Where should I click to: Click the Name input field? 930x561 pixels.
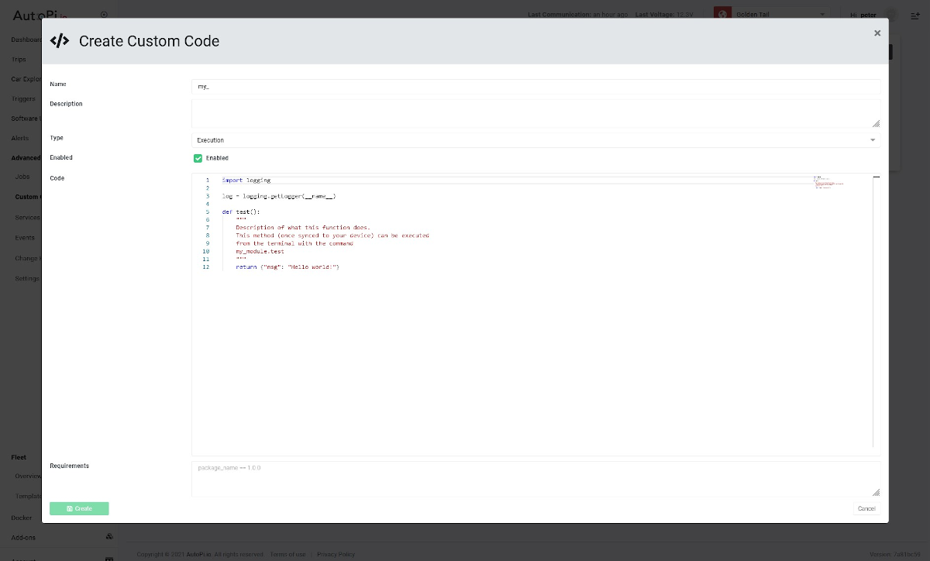[x=536, y=87]
